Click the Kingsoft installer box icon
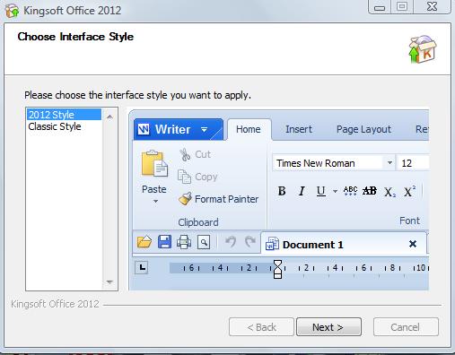This screenshot has height=355, width=455. click(423, 49)
